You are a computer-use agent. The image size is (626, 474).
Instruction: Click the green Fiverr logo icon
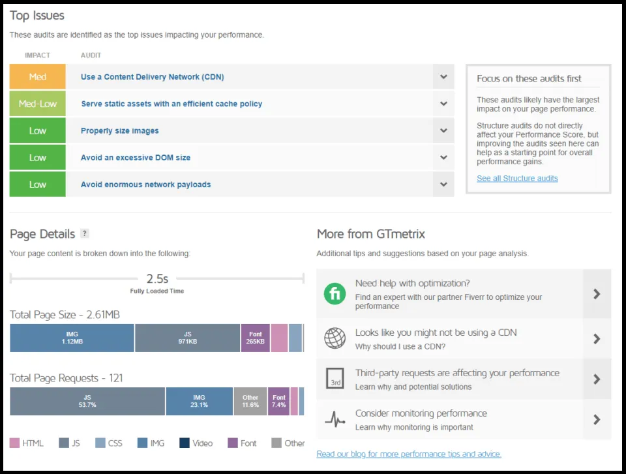335,294
